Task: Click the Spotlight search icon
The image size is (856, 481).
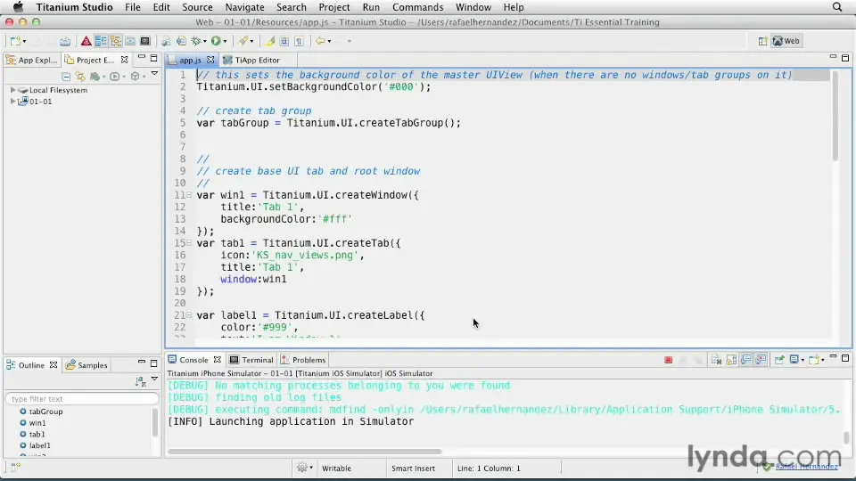Action: click(x=837, y=7)
